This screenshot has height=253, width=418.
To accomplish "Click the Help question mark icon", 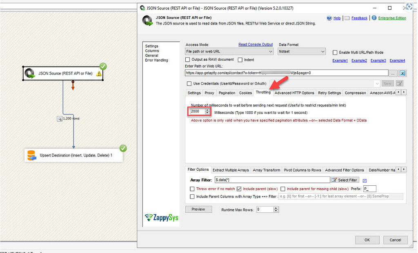I will click(x=329, y=18).
